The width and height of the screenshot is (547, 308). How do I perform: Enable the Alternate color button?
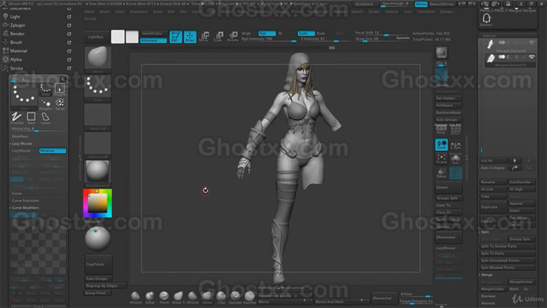pos(153,40)
